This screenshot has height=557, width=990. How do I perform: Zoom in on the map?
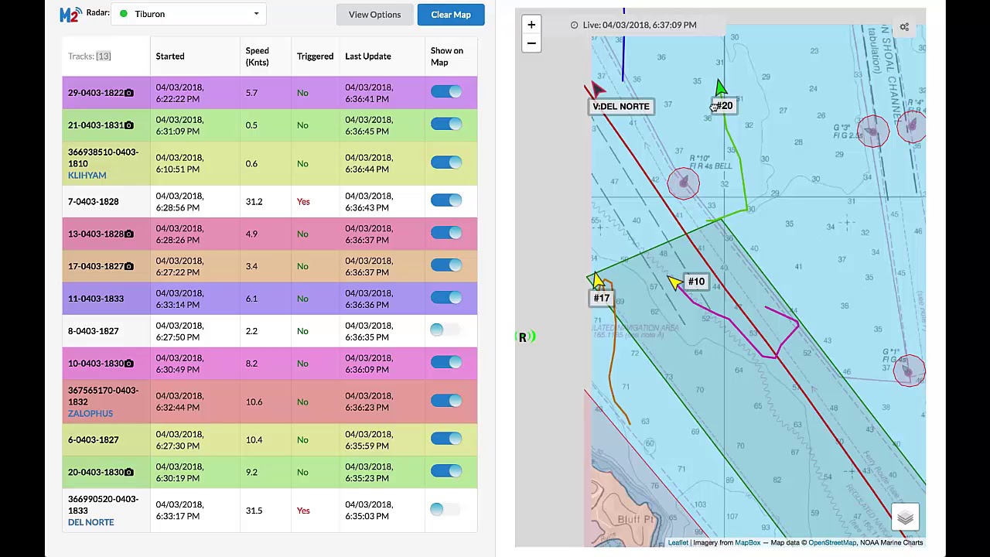pyautogui.click(x=531, y=25)
